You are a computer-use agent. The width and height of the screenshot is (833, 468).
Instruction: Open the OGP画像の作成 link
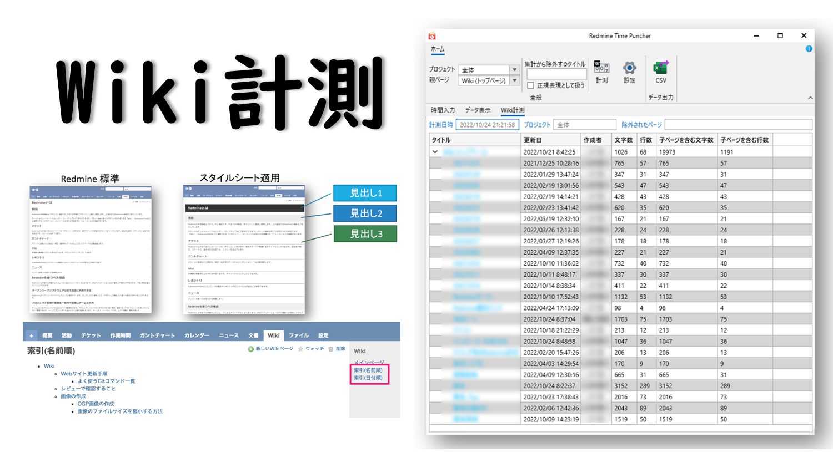pyautogui.click(x=96, y=404)
